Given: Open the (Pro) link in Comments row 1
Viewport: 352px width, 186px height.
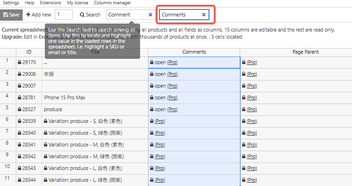Looking at the screenshot, I should tap(172, 62).
